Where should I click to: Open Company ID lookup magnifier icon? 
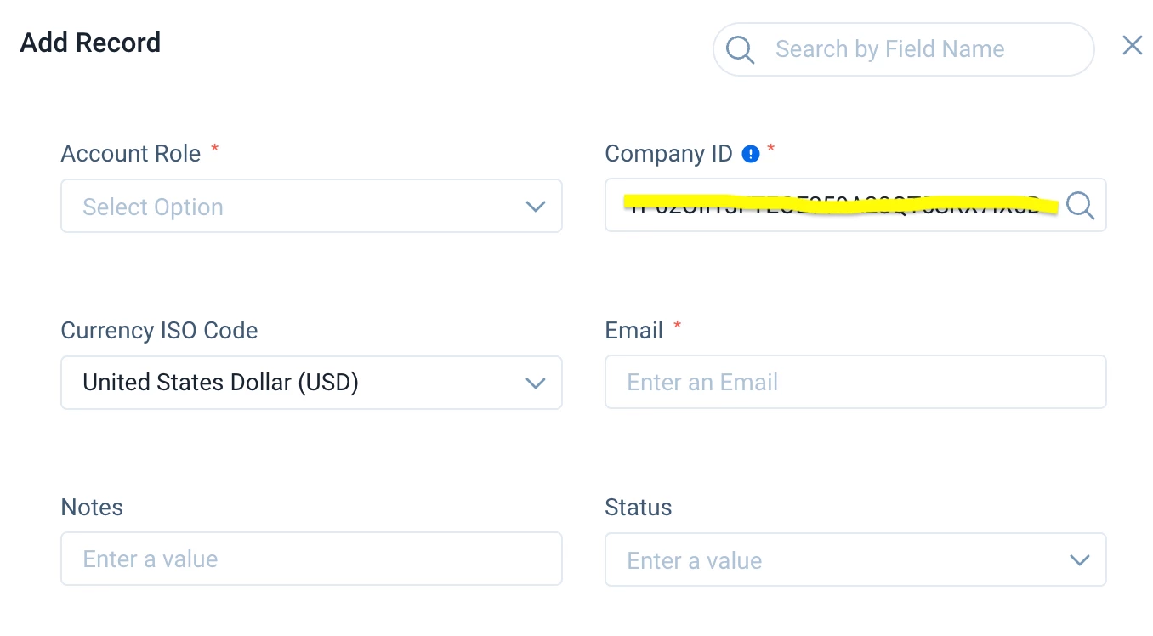pyautogui.click(x=1080, y=205)
